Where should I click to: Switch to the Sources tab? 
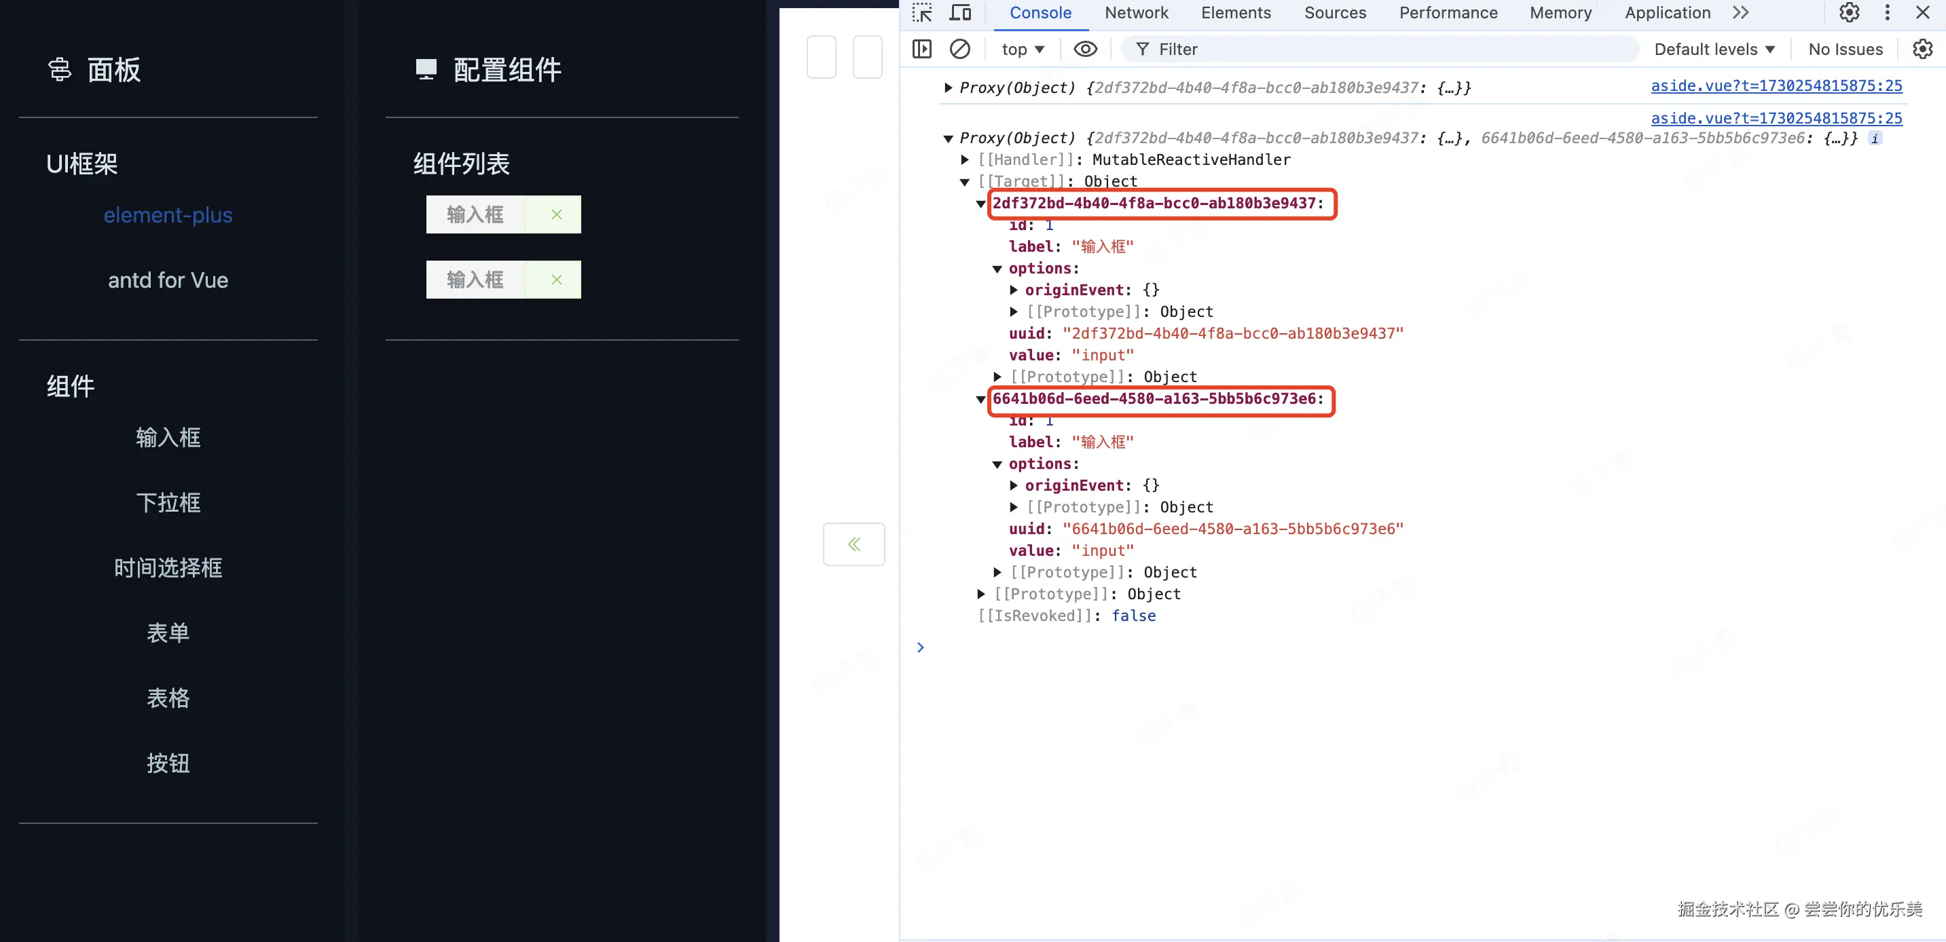tap(1334, 13)
